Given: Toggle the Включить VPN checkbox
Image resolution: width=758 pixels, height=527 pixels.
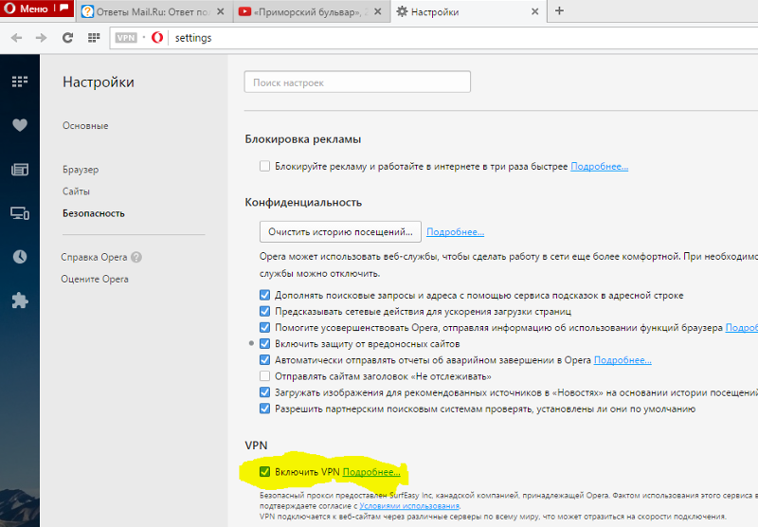Looking at the screenshot, I should coord(264,471).
